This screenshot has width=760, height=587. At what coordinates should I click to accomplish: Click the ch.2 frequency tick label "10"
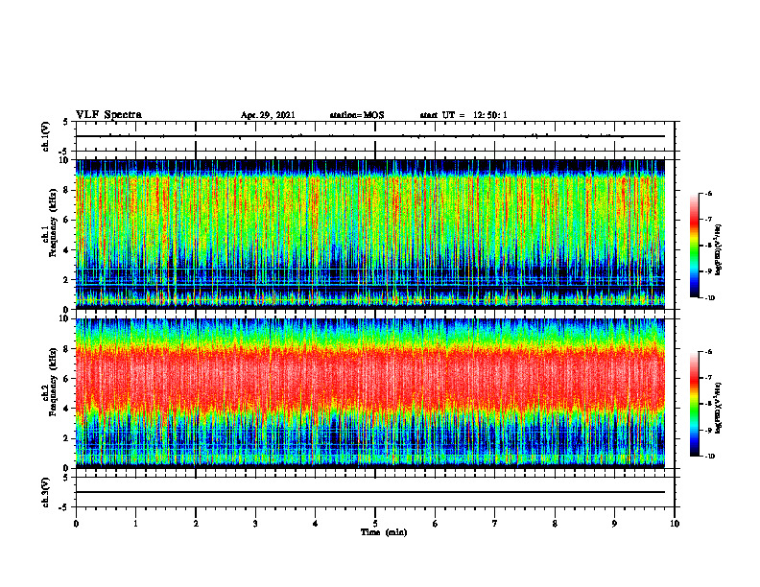[66, 318]
